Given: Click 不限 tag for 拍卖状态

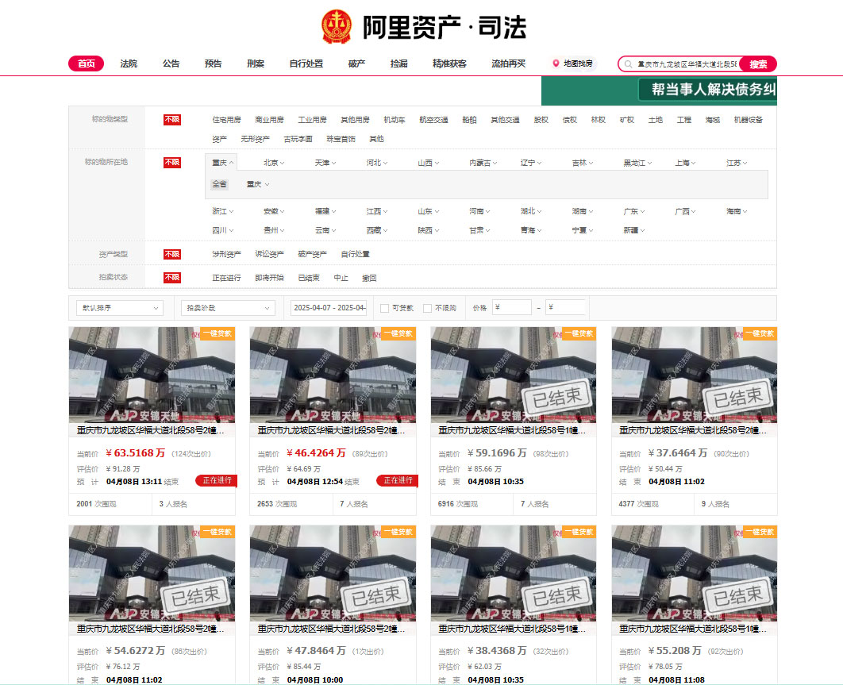Looking at the screenshot, I should click(172, 278).
